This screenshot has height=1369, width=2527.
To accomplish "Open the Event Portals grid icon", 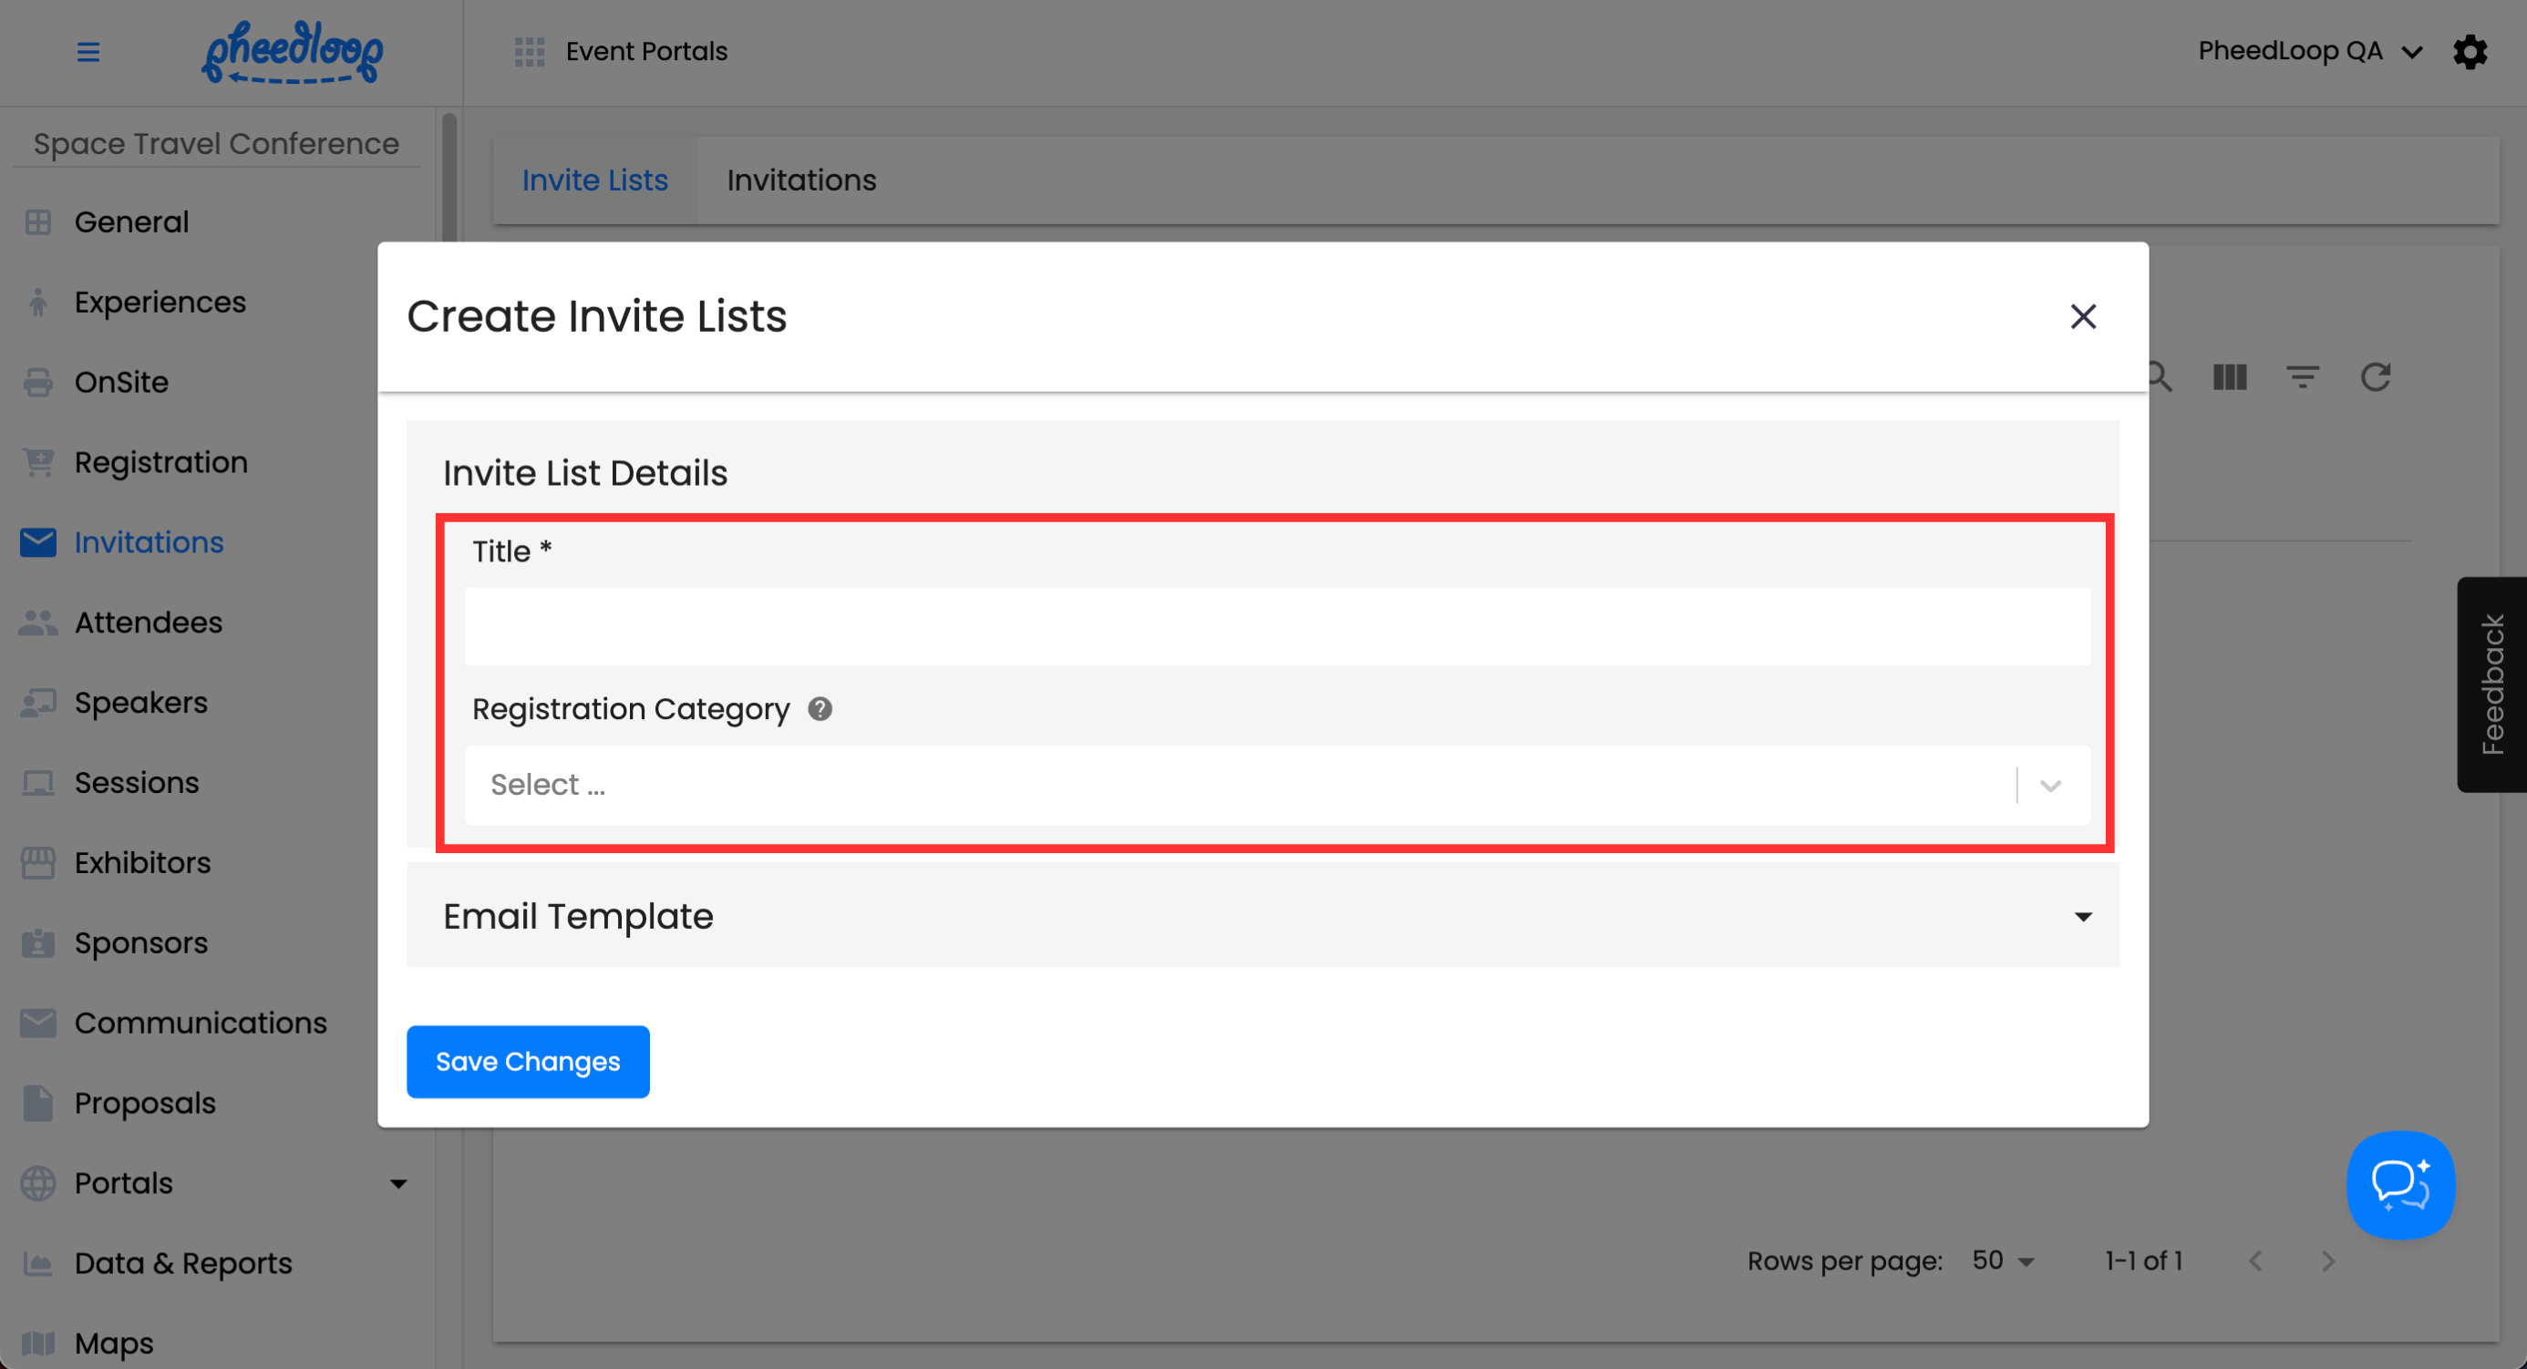I will pos(529,51).
